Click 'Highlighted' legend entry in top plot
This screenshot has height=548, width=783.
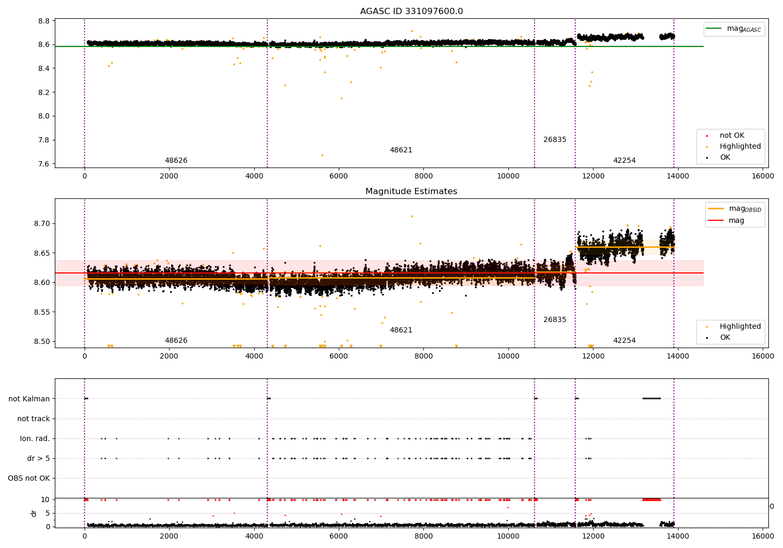(740, 147)
